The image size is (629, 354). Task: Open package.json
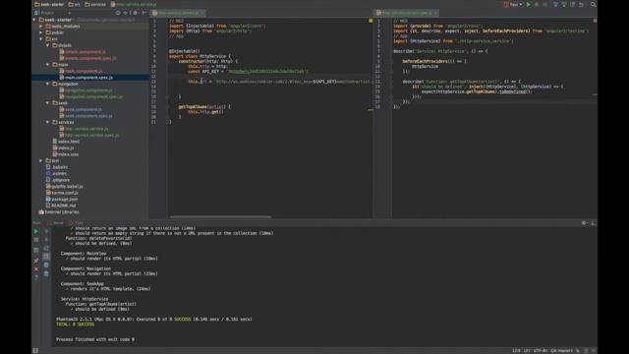pos(65,200)
